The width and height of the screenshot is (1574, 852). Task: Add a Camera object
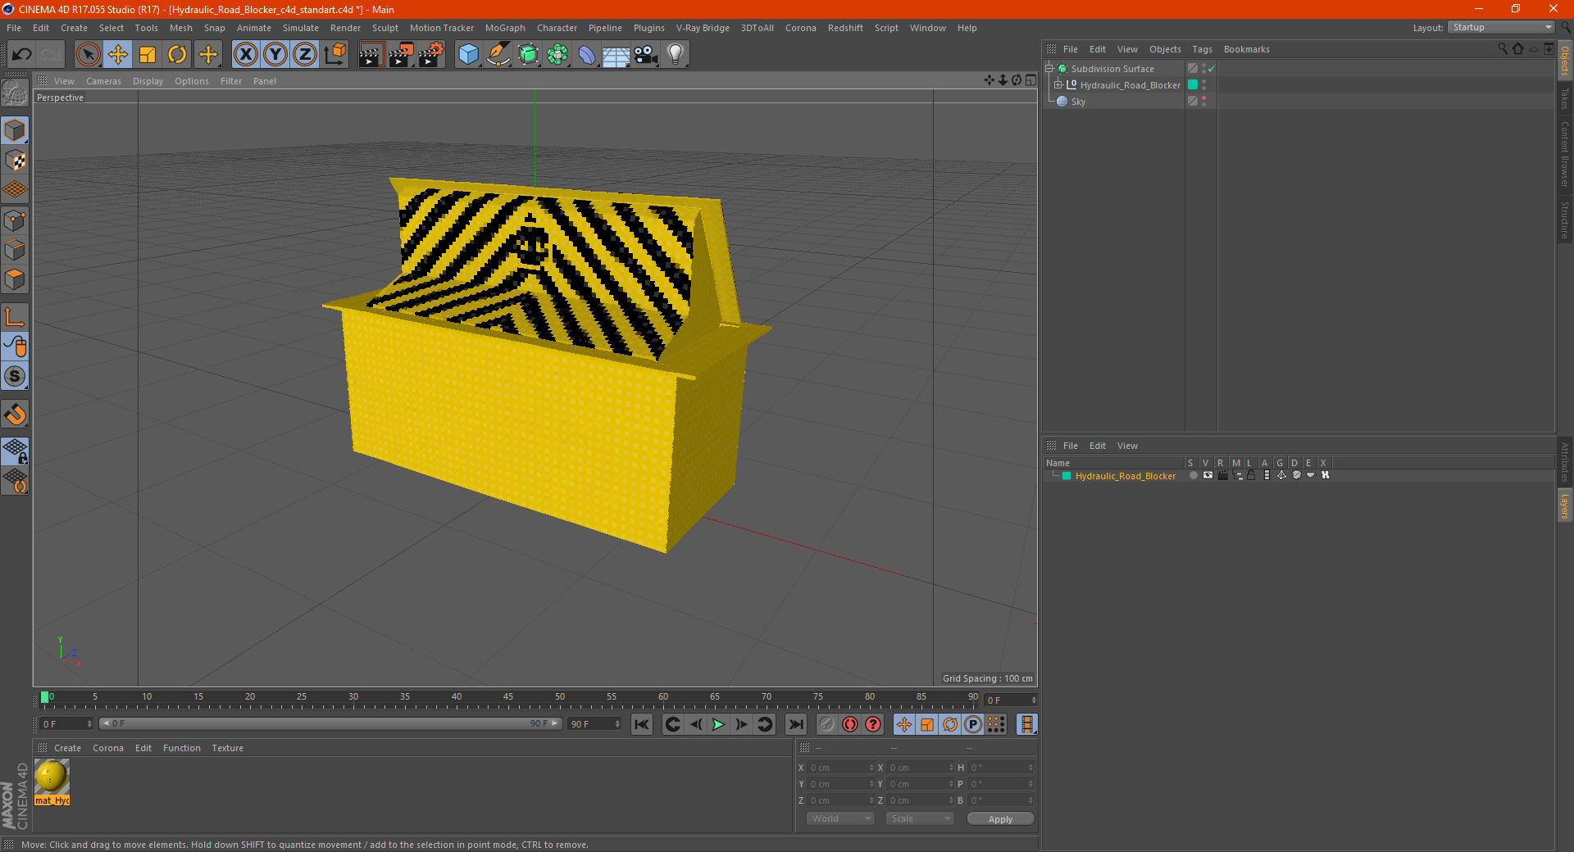(646, 55)
